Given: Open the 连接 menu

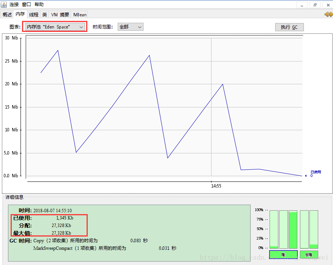Looking at the screenshot, I should (14, 5).
